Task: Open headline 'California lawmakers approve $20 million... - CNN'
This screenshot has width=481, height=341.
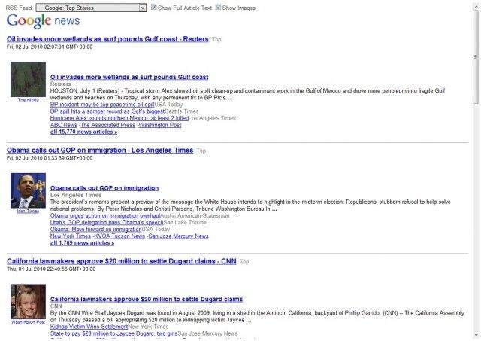Action: coord(122,261)
